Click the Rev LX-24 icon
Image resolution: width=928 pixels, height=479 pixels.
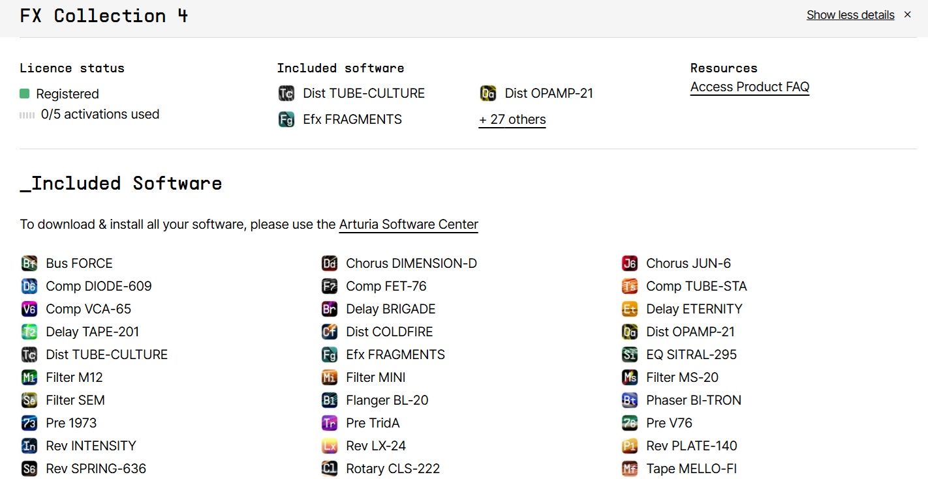330,446
